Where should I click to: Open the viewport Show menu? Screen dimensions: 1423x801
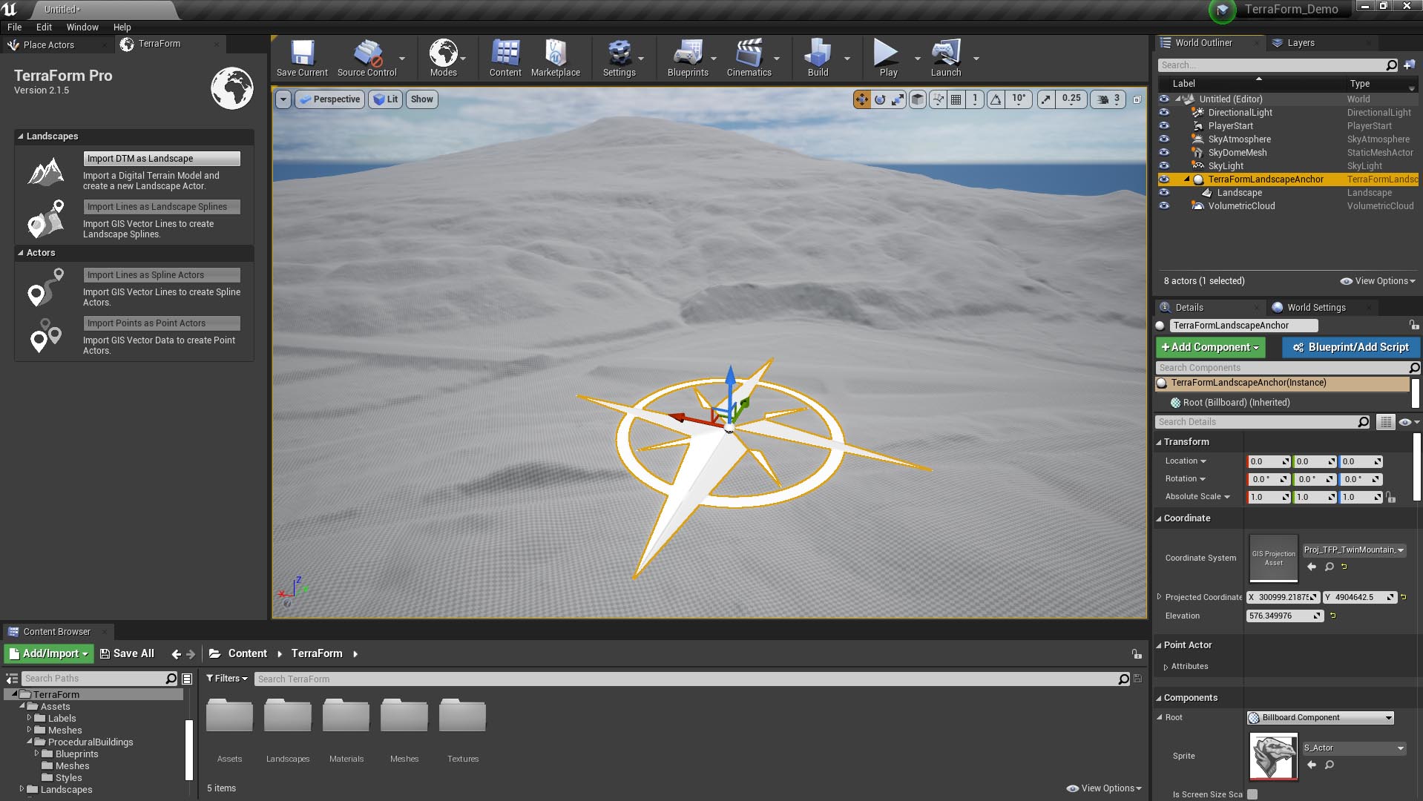tap(422, 99)
